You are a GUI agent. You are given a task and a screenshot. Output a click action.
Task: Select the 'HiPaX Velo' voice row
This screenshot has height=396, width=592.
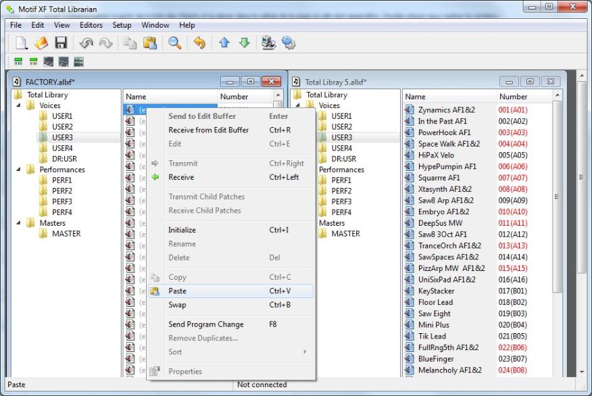point(477,155)
